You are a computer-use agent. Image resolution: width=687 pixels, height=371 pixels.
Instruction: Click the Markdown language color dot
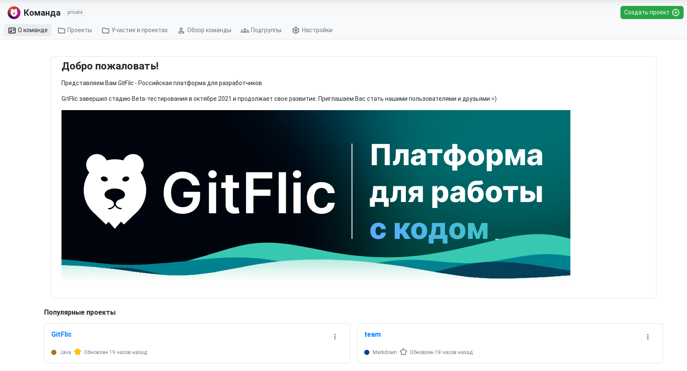coord(367,352)
